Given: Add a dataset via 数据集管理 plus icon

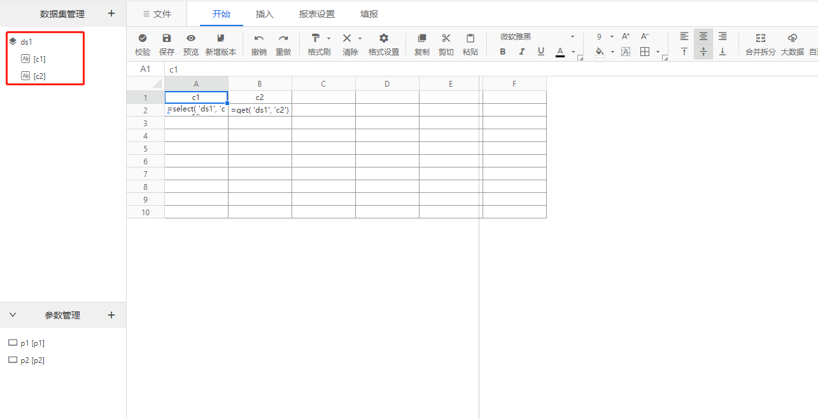Looking at the screenshot, I should tap(111, 13).
